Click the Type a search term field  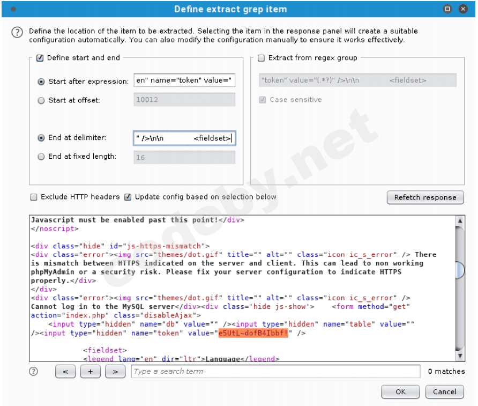pos(275,372)
